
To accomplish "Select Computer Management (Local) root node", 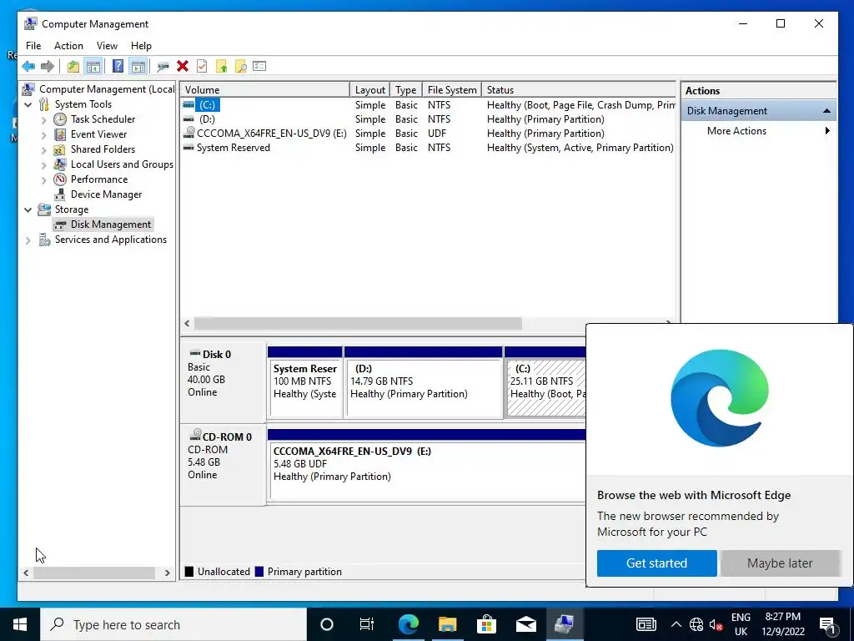I will (107, 88).
